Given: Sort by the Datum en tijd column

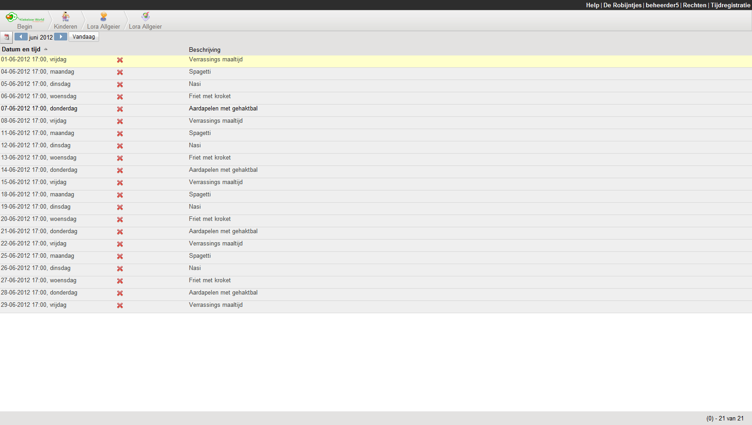Looking at the screenshot, I should pyautogui.click(x=21, y=50).
